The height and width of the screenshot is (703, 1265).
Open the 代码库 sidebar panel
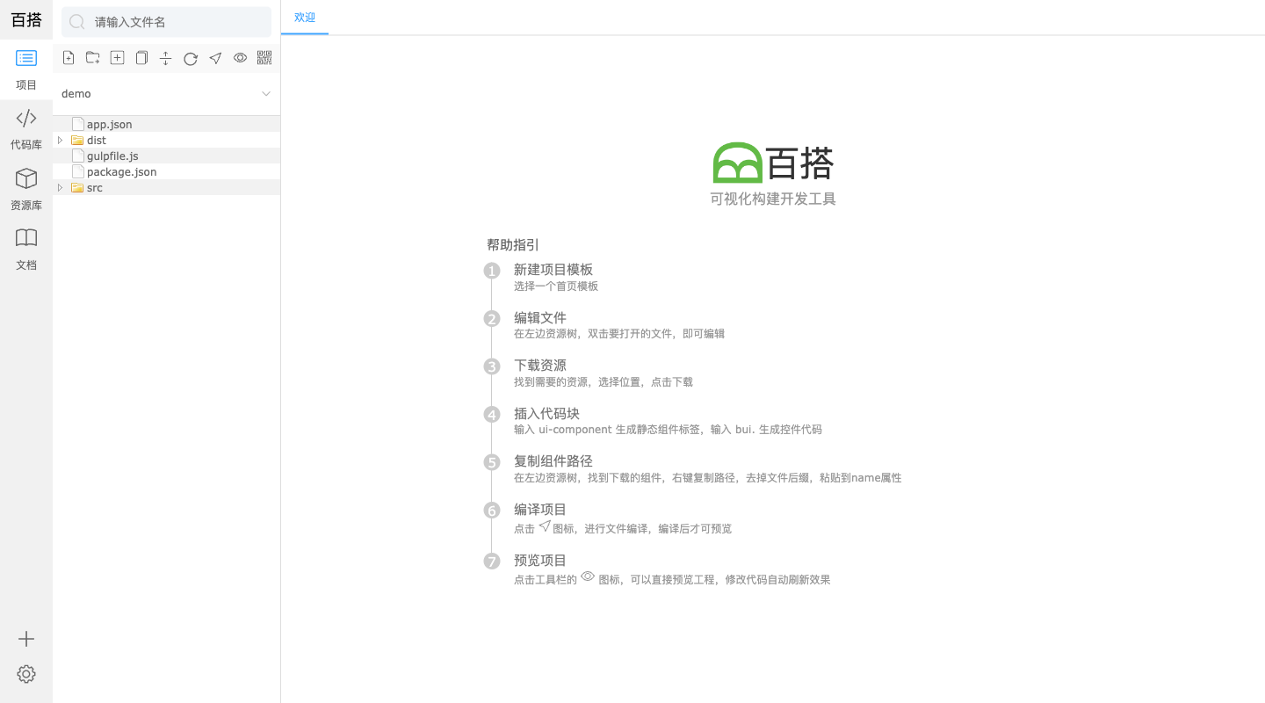point(26,129)
